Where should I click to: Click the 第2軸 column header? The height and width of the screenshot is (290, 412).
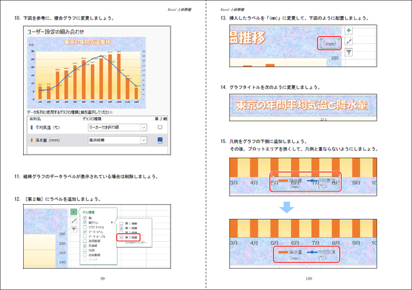[x=160, y=119]
